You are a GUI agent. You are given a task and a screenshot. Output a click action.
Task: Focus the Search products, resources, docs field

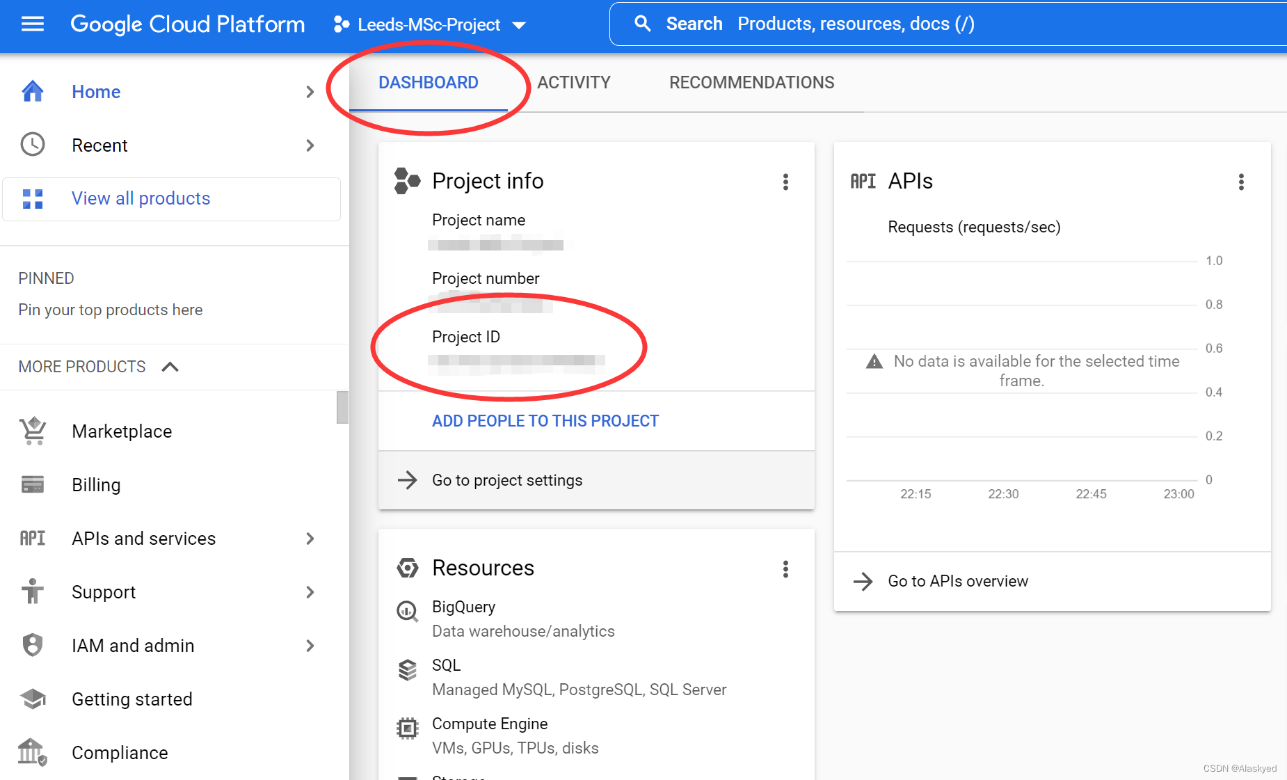[x=949, y=24]
